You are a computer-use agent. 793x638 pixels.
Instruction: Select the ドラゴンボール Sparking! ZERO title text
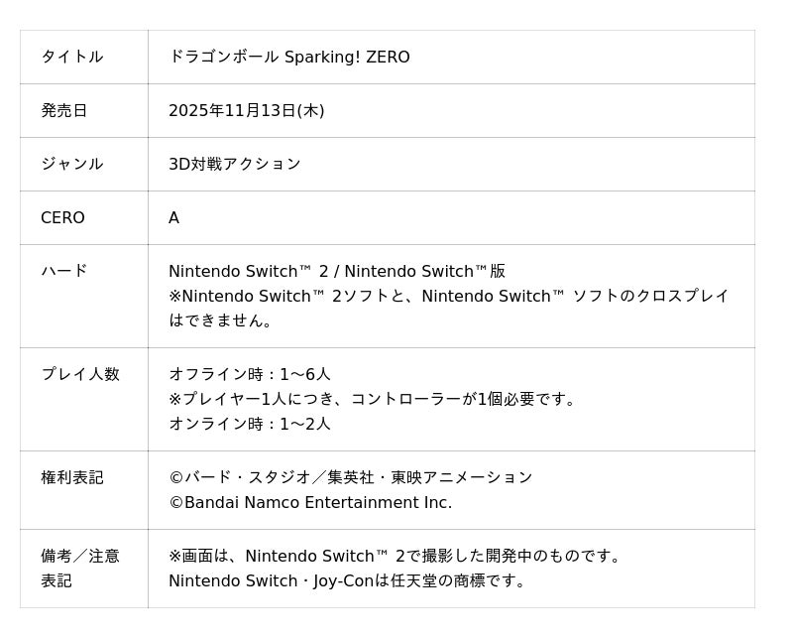tap(288, 57)
